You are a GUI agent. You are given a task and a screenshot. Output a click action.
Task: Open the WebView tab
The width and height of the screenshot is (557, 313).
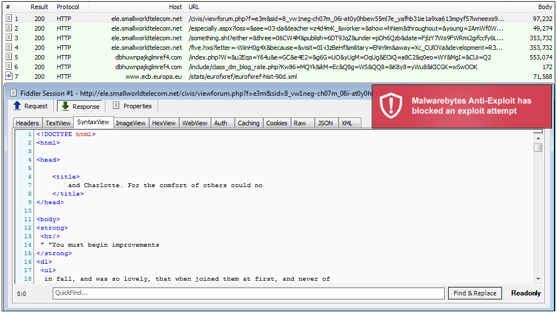click(195, 123)
